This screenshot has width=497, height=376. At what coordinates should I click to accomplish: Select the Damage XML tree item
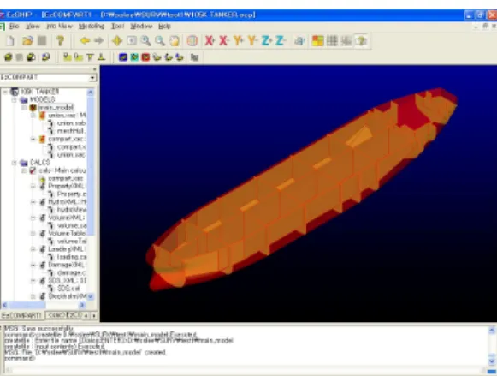[x=67, y=265]
